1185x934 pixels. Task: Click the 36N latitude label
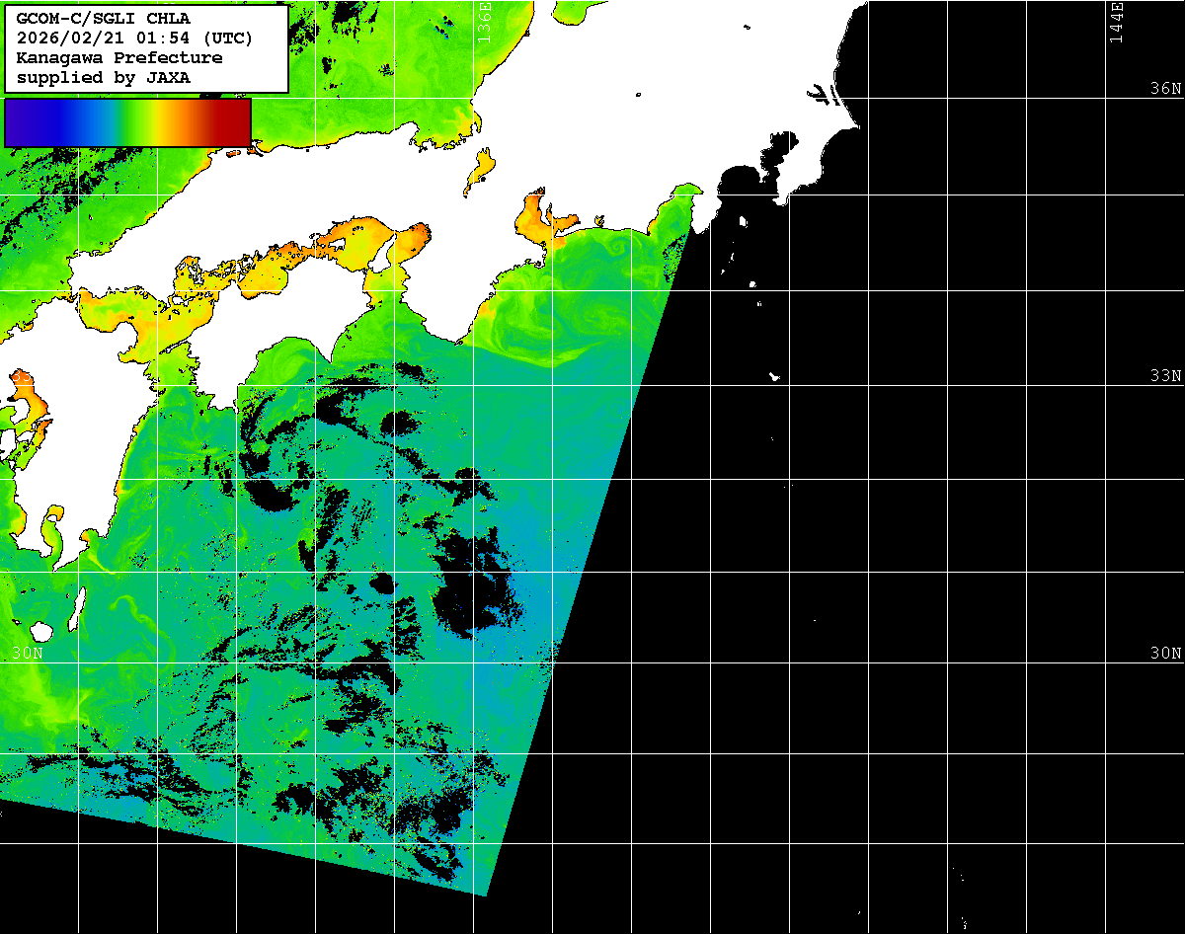pos(1165,89)
